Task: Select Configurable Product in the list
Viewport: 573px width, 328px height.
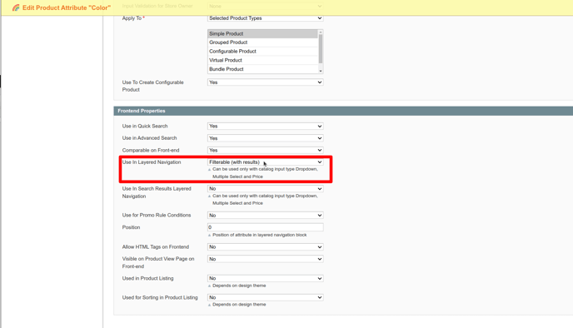Action: 262,51
